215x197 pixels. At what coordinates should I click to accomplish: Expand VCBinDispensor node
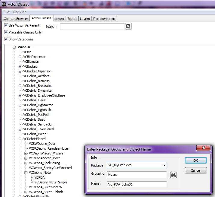(x=20, y=57)
